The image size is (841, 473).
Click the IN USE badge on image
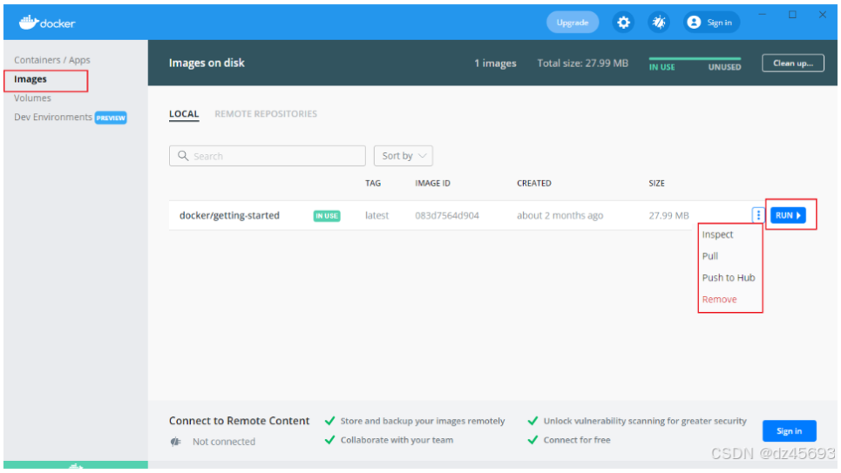(x=326, y=216)
